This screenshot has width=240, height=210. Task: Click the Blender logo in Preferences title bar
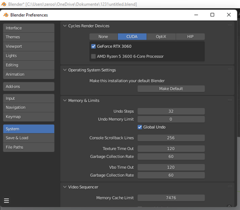pos(6,15)
